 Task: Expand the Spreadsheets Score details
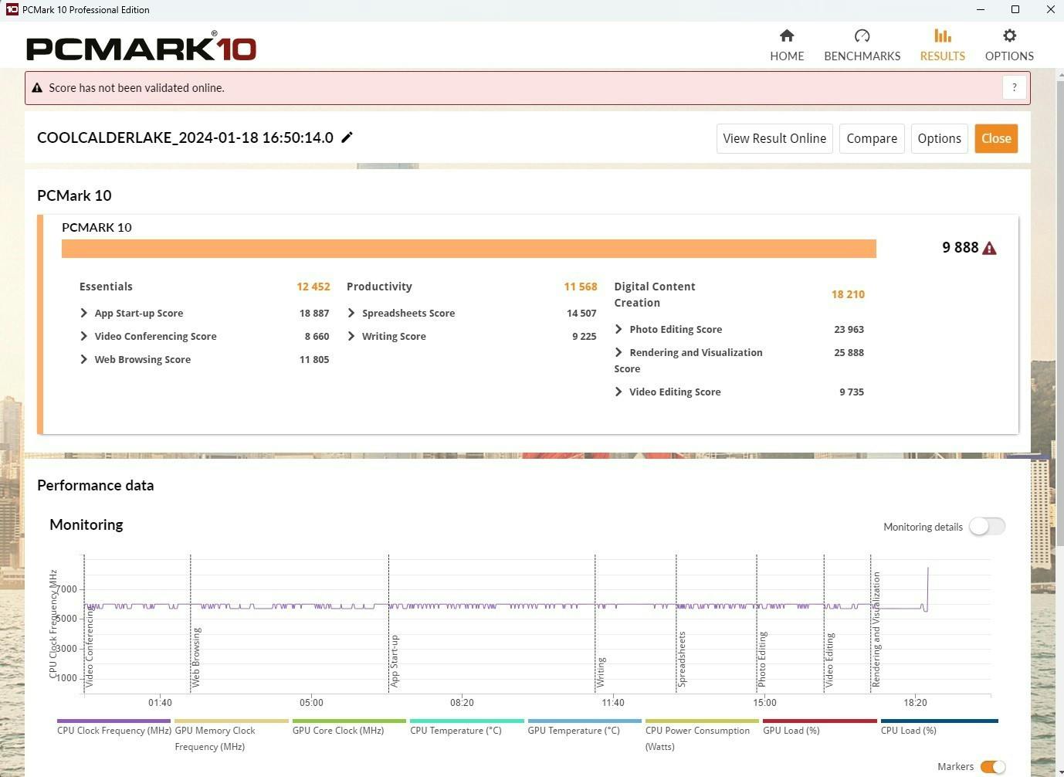(351, 313)
